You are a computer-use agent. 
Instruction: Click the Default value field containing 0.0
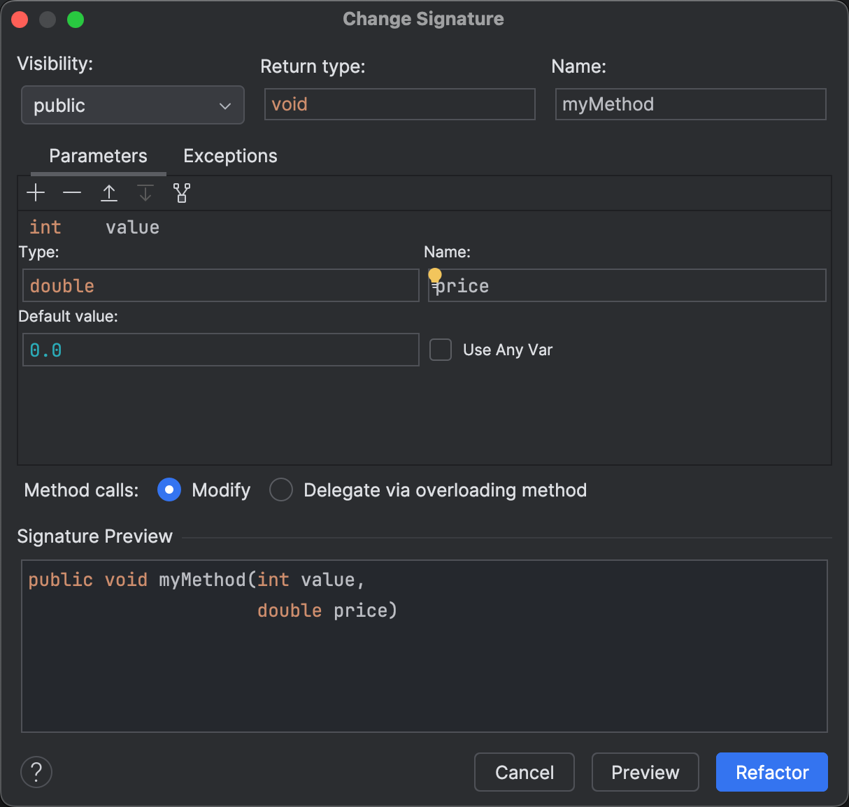coord(220,350)
